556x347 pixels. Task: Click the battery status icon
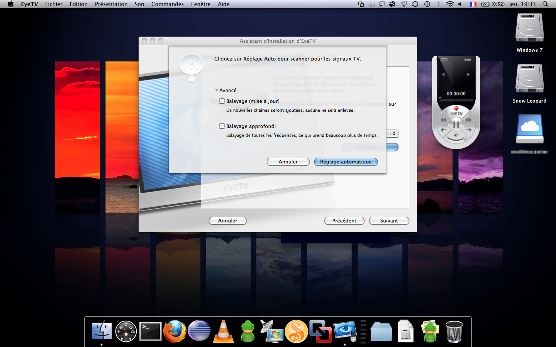pos(485,4)
